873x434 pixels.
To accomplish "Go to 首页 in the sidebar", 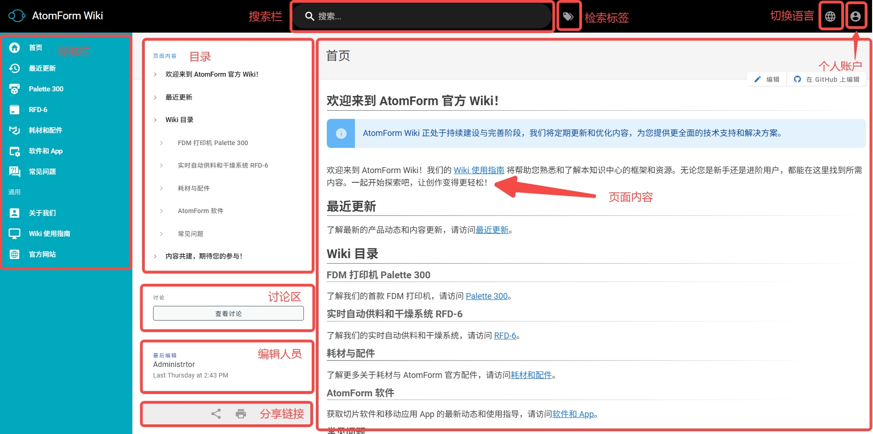I will (35, 47).
